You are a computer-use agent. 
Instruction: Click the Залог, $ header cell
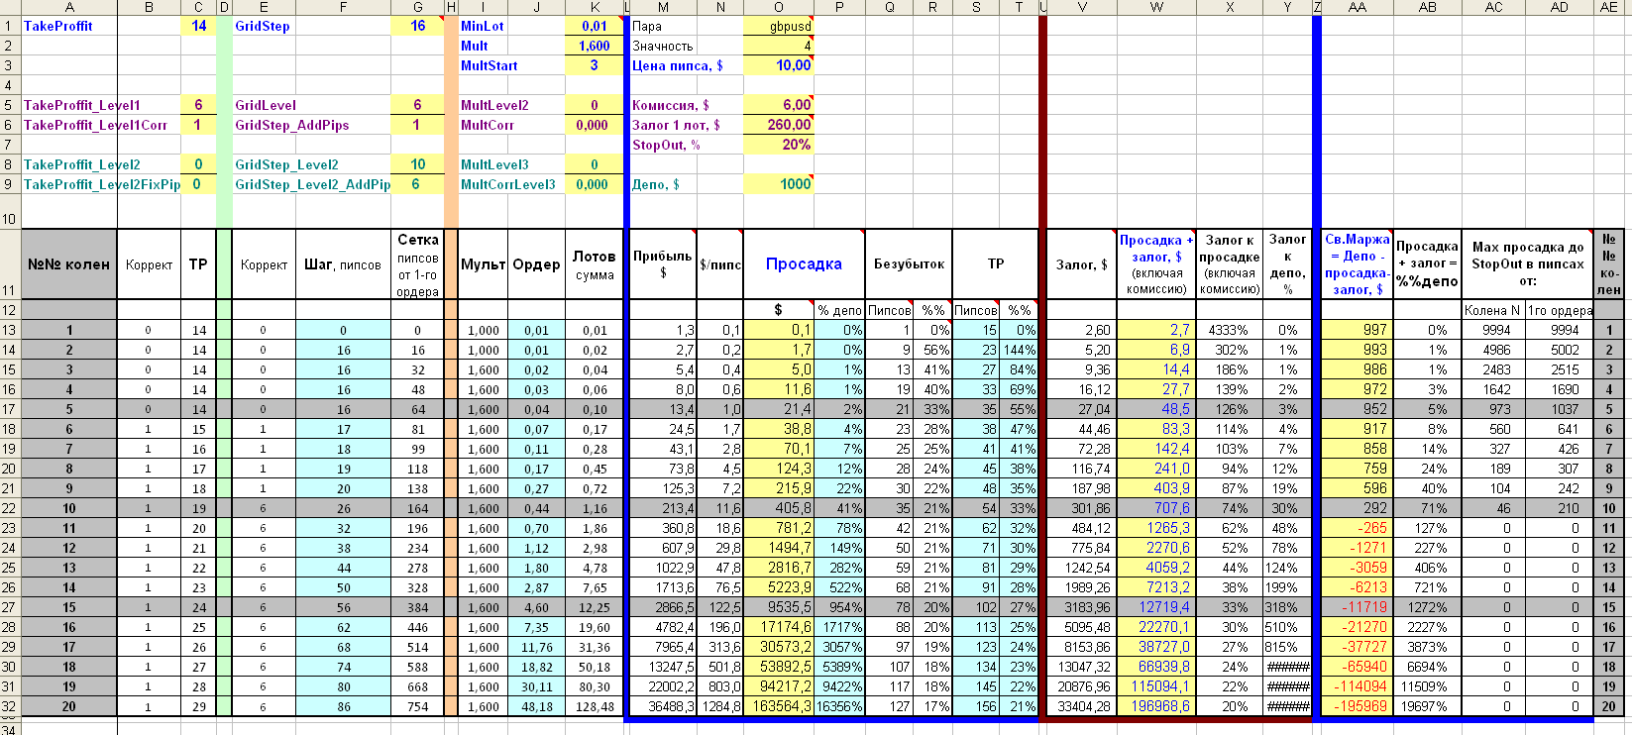(x=1082, y=264)
